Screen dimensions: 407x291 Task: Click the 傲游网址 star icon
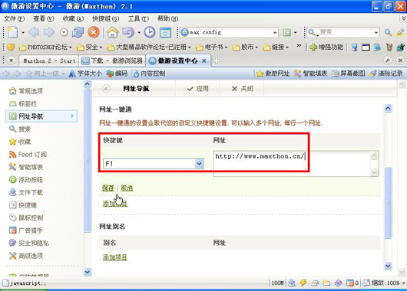260,74
